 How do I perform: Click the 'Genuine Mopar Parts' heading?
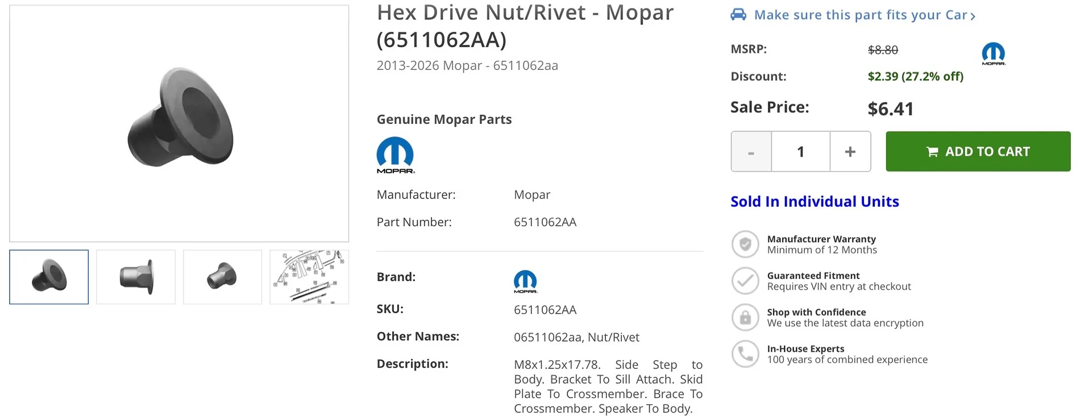click(444, 119)
